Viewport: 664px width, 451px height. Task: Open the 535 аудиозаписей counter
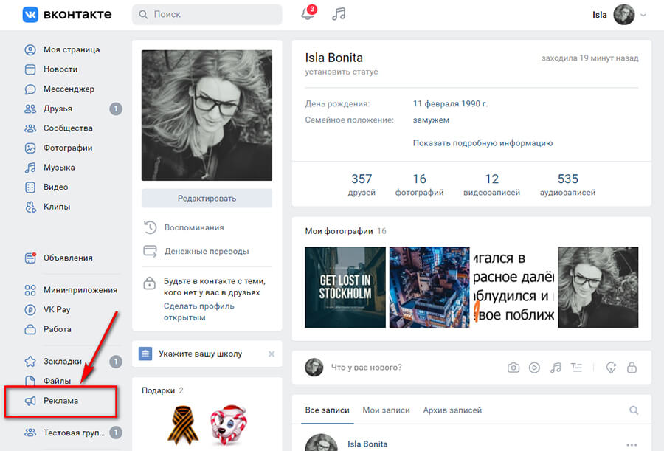[567, 185]
